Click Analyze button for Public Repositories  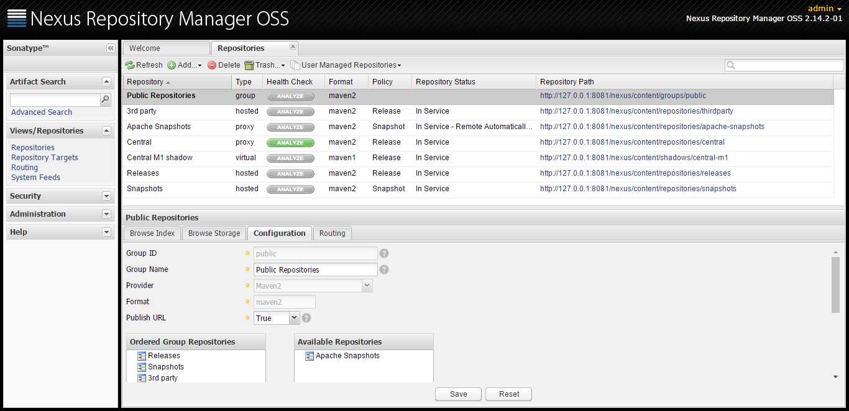coord(290,96)
